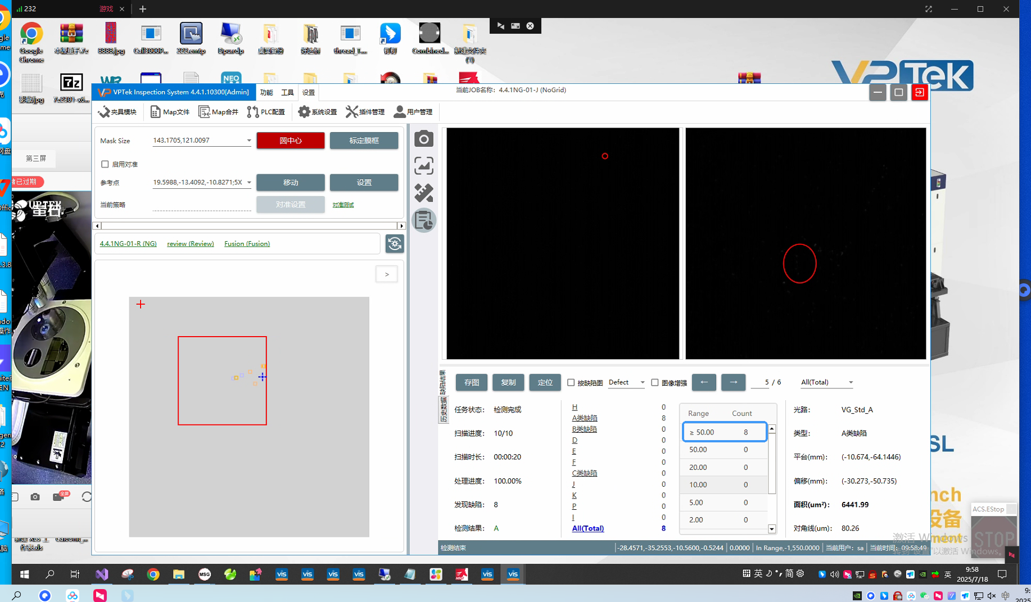Click Windows Start button on taskbar
This screenshot has height=602, width=1031.
(x=24, y=574)
